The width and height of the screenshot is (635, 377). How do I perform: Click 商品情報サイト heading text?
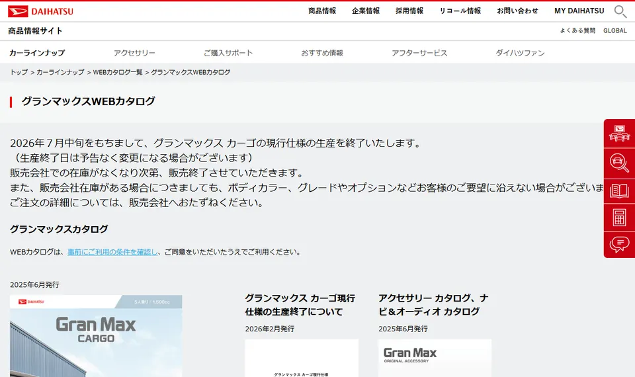click(x=35, y=31)
